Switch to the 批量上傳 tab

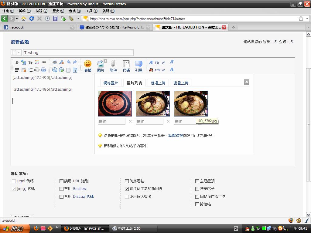click(x=181, y=83)
